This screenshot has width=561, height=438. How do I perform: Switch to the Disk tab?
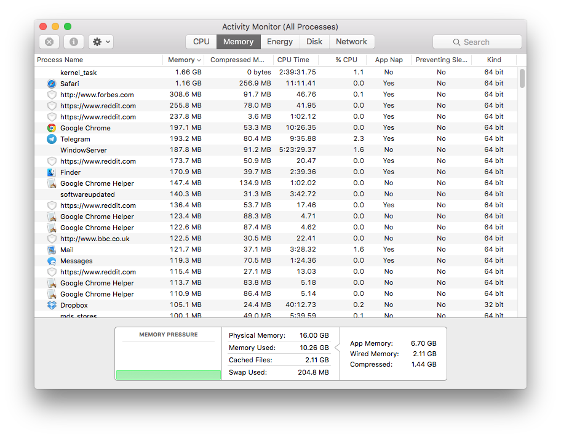click(x=314, y=42)
